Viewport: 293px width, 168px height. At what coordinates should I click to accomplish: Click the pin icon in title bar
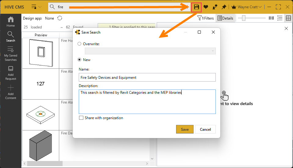[224, 7]
